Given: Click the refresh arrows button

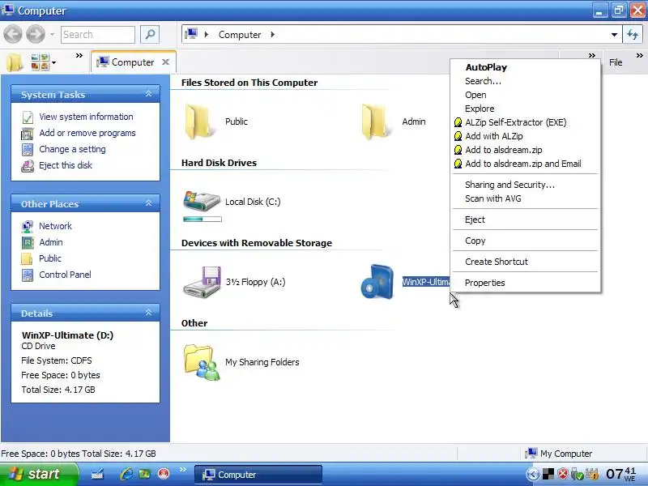Looking at the screenshot, I should click(633, 35).
